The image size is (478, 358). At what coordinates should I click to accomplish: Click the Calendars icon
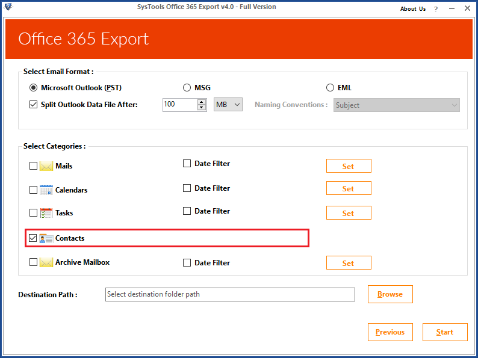[46, 190]
